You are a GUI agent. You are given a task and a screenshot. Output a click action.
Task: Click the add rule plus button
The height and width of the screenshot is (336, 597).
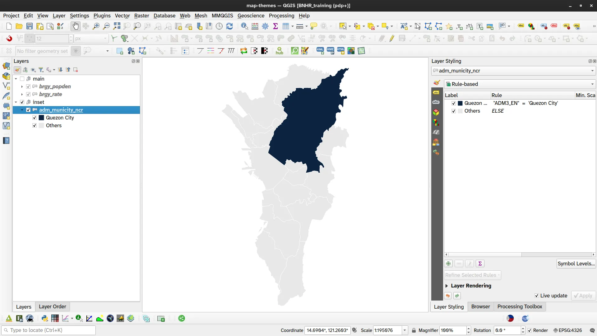[448, 264]
